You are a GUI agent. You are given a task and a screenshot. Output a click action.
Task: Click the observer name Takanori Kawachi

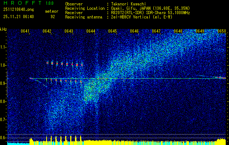coord(129,4)
